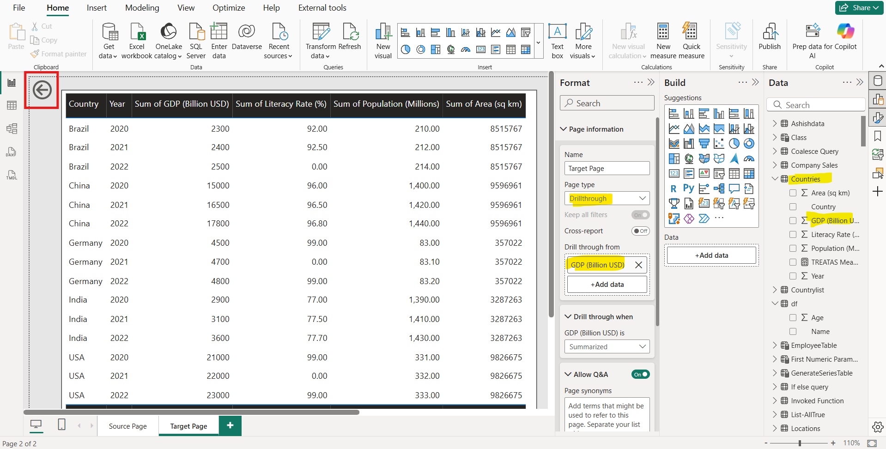Open Model view from the left sidebar
This screenshot has width=886, height=449.
point(11,129)
